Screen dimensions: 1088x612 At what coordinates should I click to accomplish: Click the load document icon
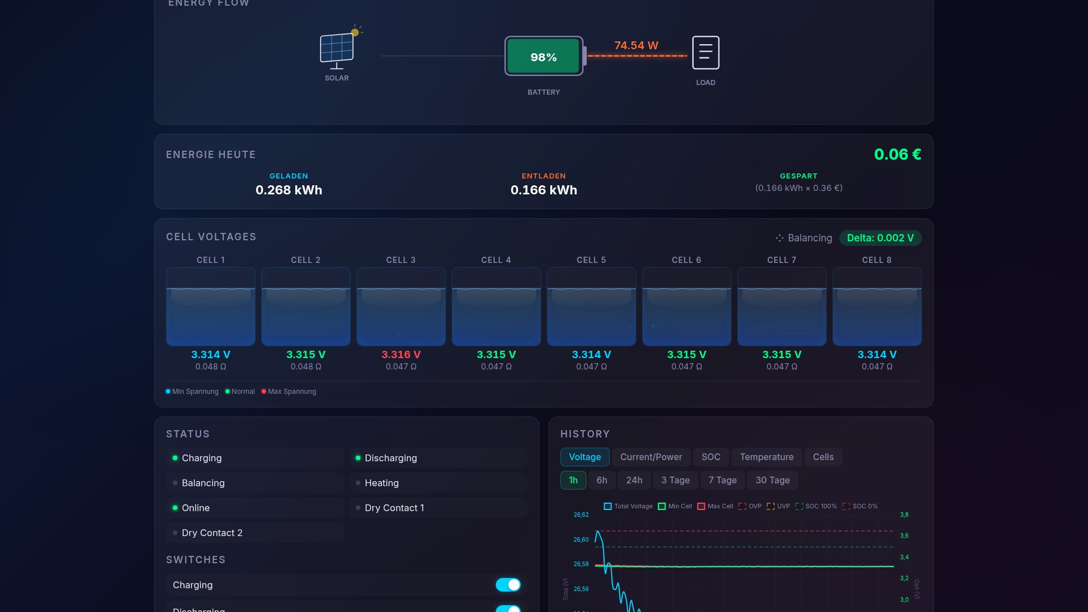pyautogui.click(x=705, y=53)
